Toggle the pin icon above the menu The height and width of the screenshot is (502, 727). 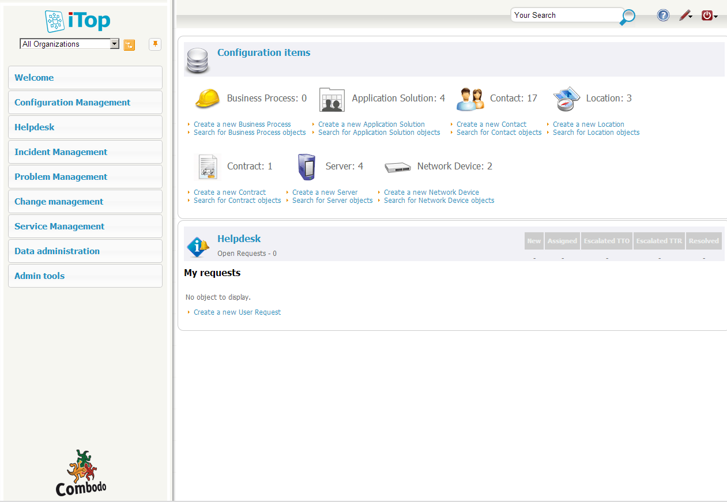click(x=155, y=44)
